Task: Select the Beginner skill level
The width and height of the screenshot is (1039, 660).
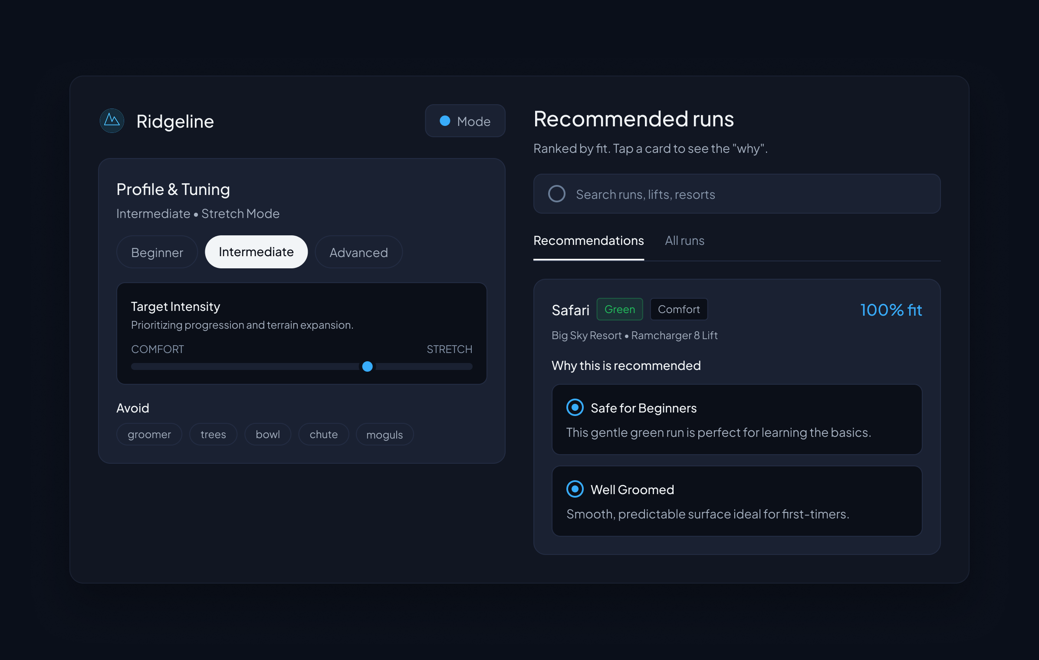Action: [157, 252]
